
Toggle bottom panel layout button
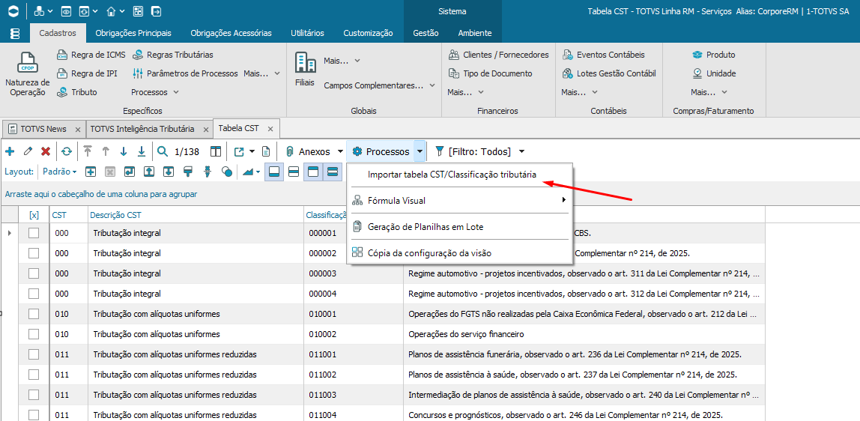[273, 172]
